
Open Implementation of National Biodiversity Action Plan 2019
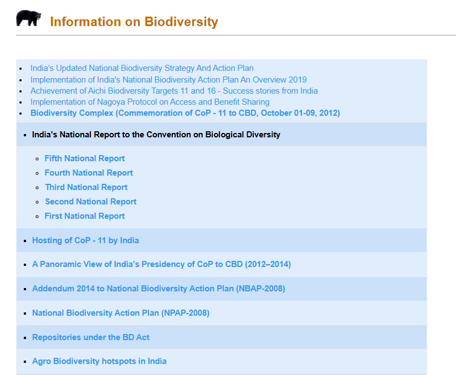168,80
